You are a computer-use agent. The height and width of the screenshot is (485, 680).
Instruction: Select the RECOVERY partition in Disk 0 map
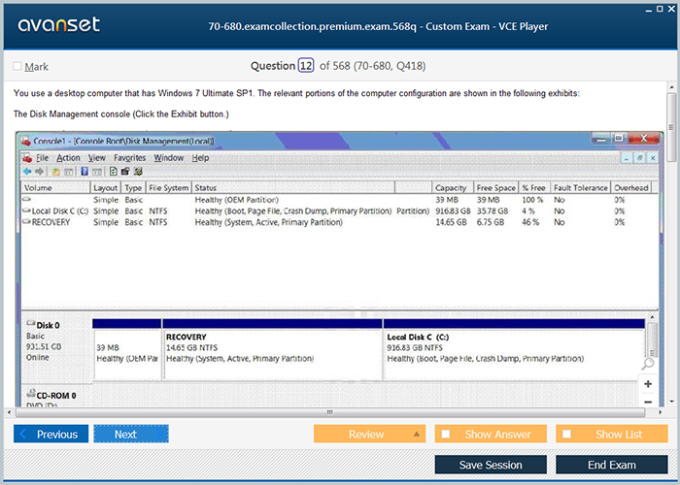272,349
